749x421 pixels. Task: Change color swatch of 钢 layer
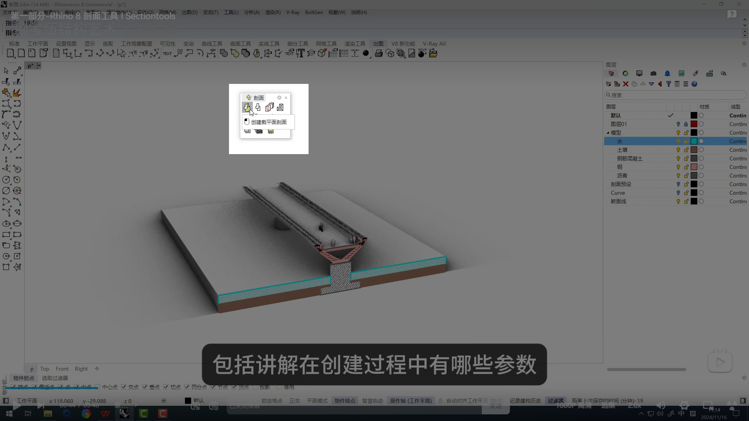point(694,167)
